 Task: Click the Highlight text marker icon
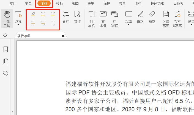33,14
